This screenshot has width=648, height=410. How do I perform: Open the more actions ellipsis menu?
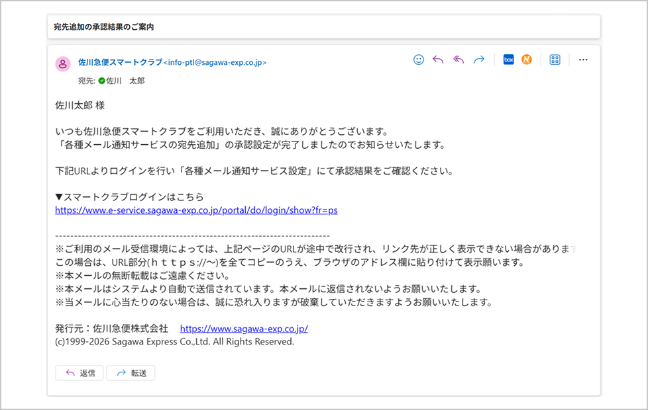click(x=583, y=60)
